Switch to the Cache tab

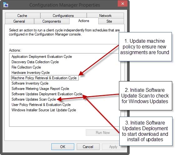23,15
